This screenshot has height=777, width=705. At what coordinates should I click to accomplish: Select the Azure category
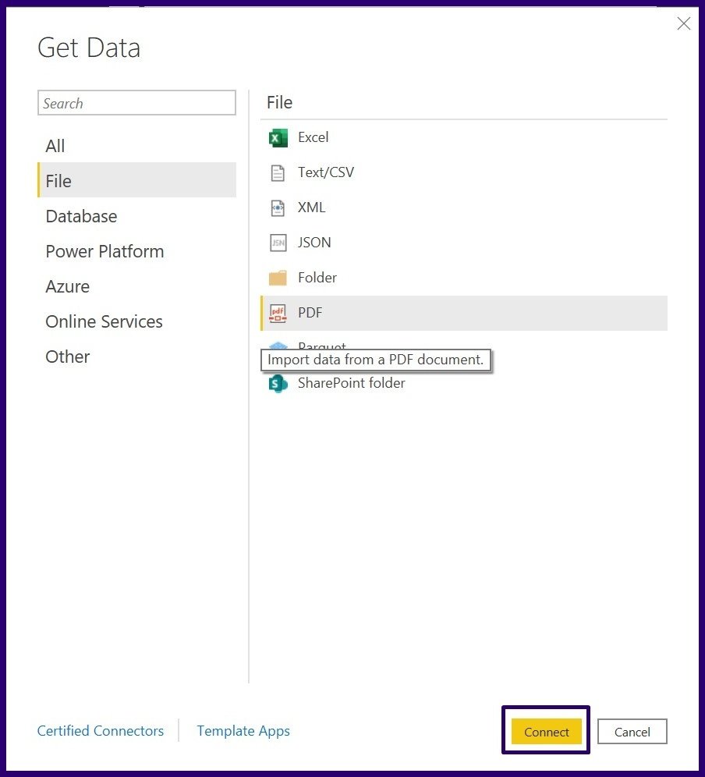click(68, 286)
